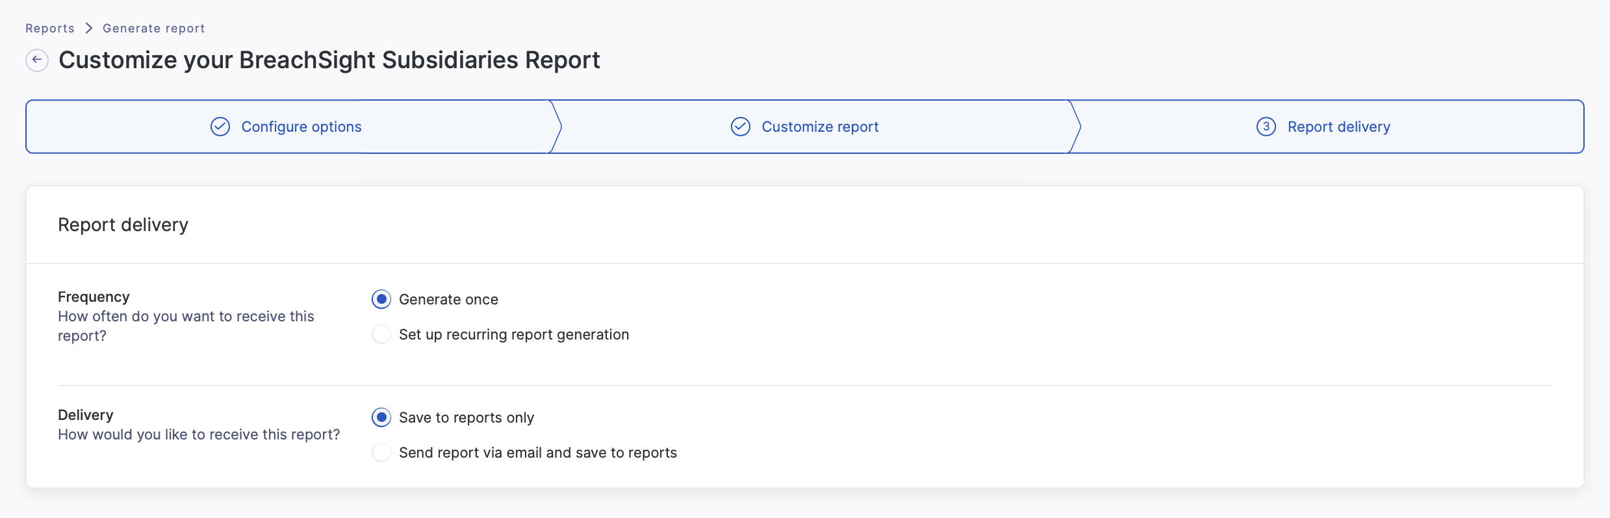Choose the Save to reports only radio button
Viewport: 1610px width, 518px height.
(381, 417)
